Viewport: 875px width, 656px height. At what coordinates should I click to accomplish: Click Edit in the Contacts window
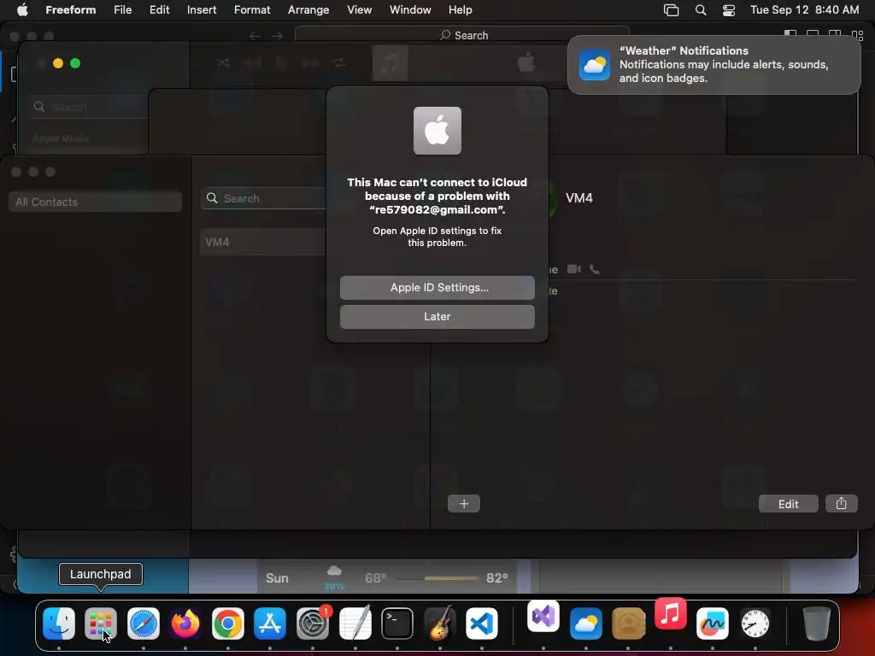(x=788, y=504)
